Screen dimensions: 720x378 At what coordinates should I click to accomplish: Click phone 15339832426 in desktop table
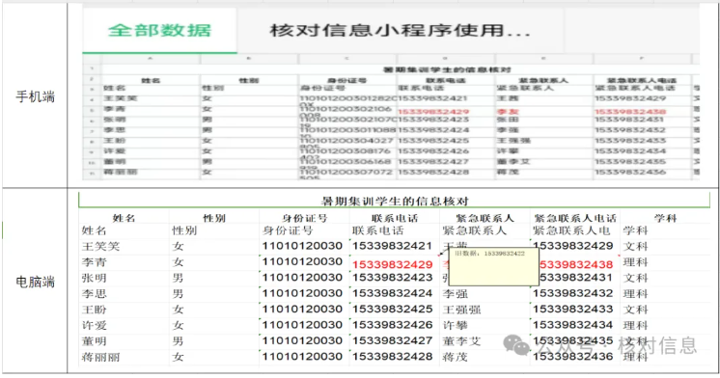393,325
